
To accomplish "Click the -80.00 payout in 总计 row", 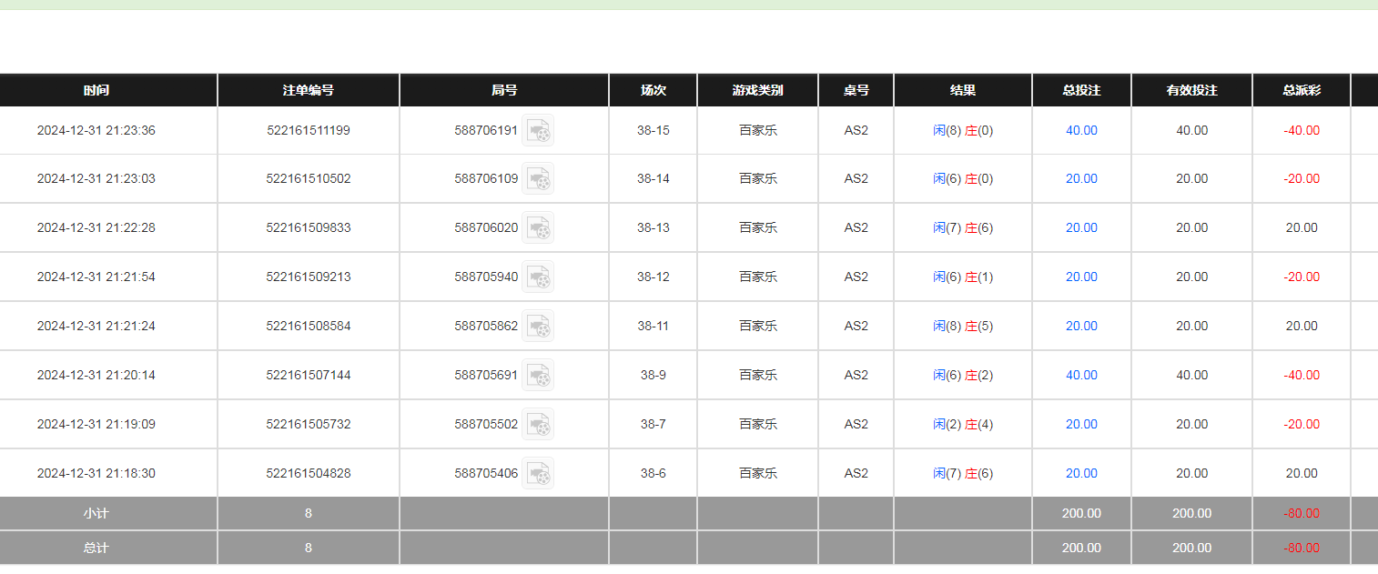I will click(x=1302, y=549).
